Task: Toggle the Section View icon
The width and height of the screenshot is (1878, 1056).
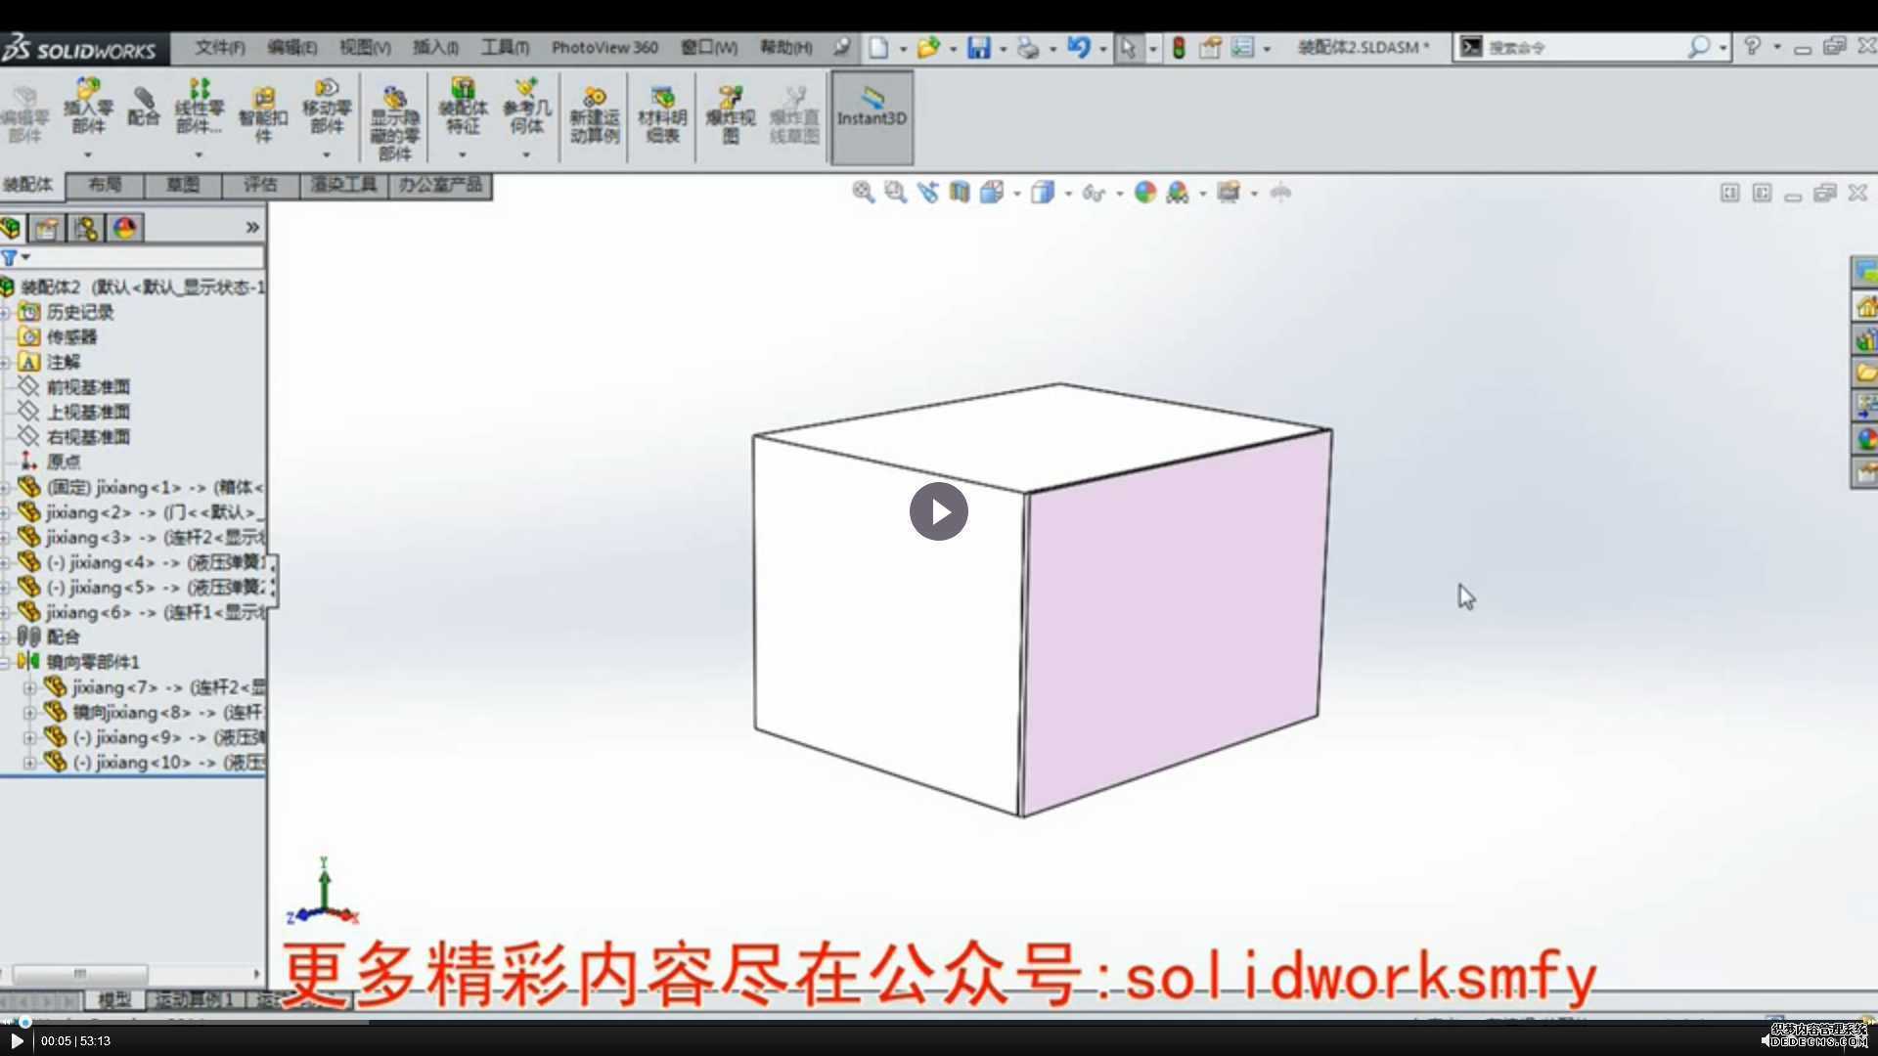Action: click(x=960, y=193)
